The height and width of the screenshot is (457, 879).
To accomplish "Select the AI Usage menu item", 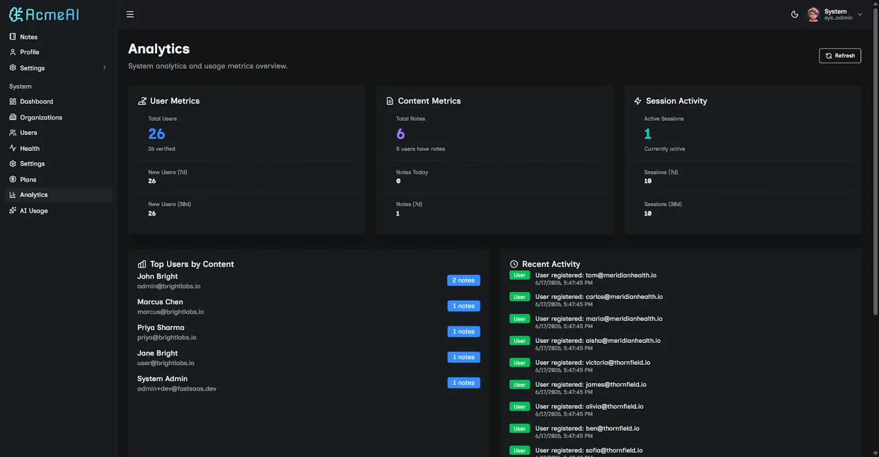I will coord(58,211).
